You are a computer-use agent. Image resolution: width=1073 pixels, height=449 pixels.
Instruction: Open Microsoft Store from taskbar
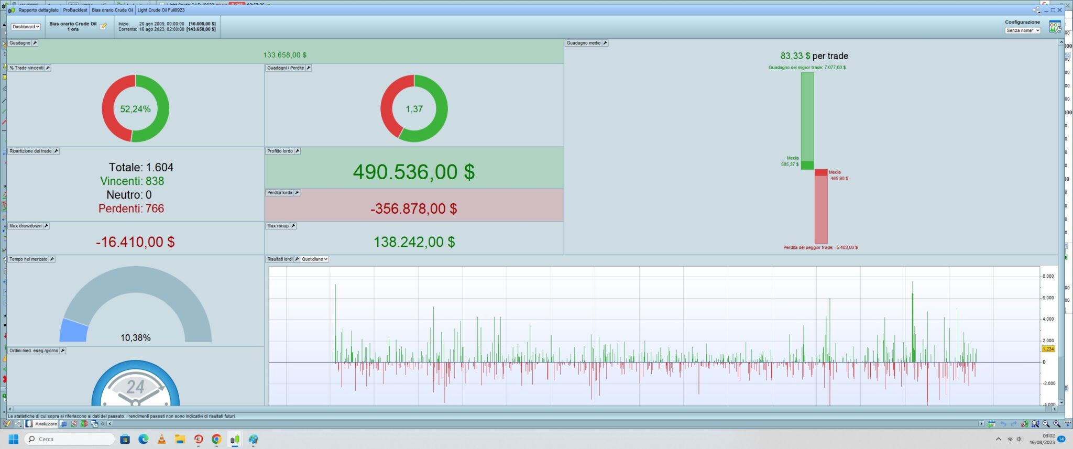pos(125,439)
